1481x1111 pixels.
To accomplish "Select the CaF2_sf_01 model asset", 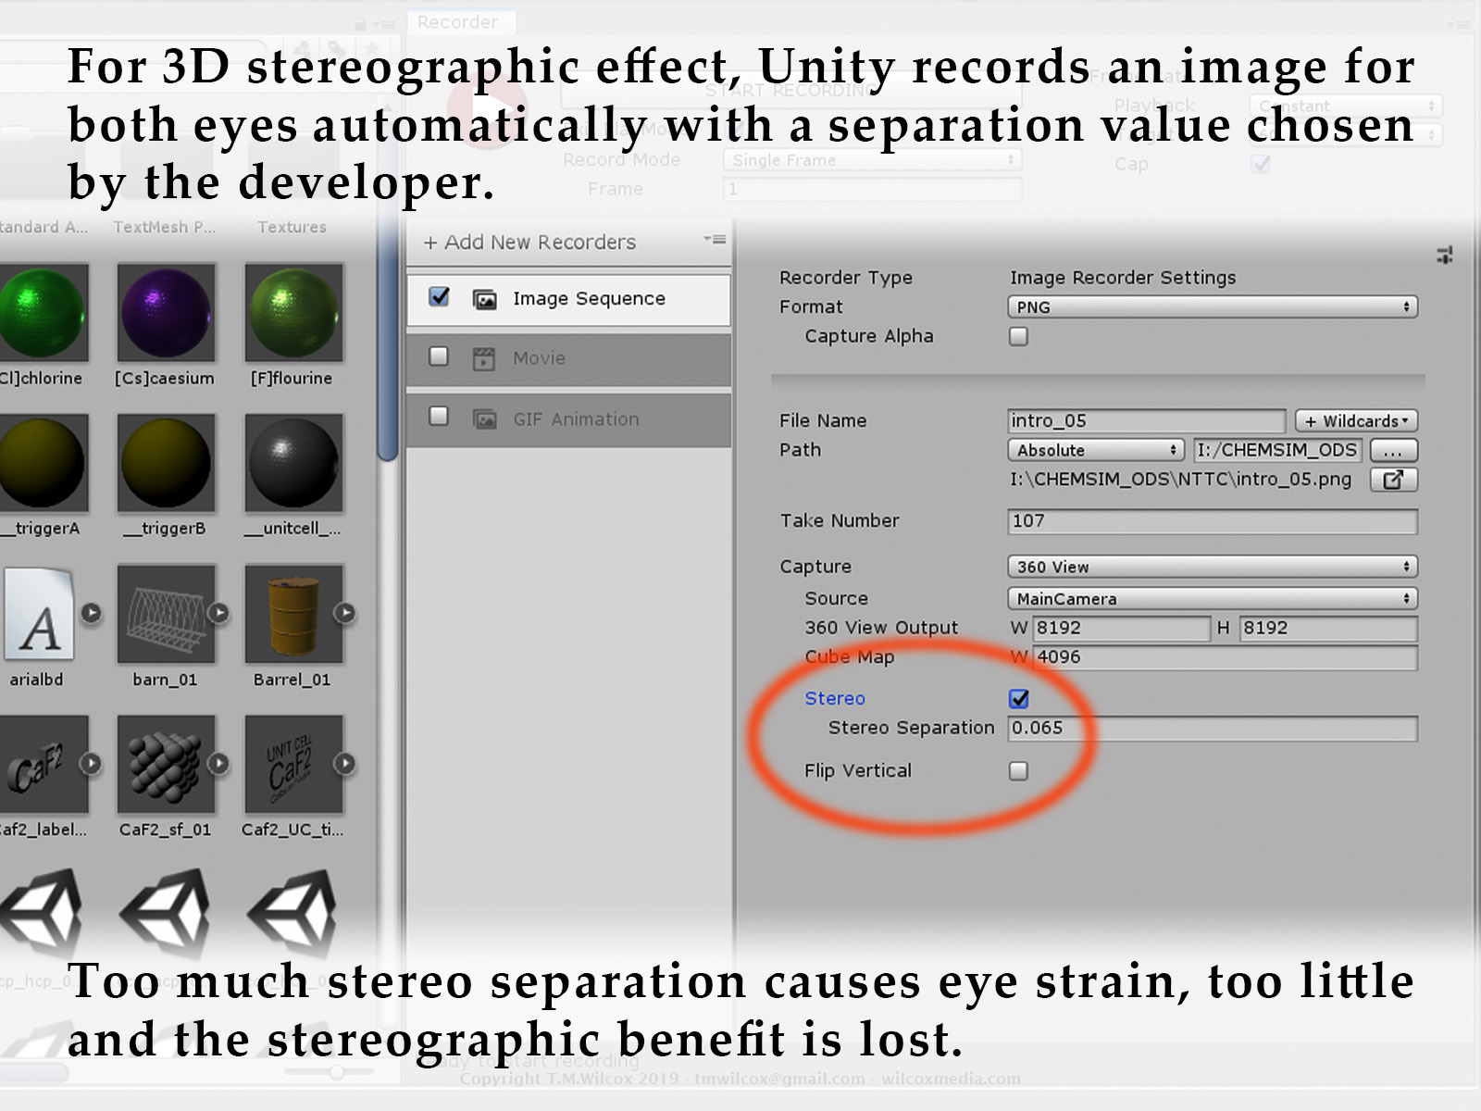I will 166,764.
